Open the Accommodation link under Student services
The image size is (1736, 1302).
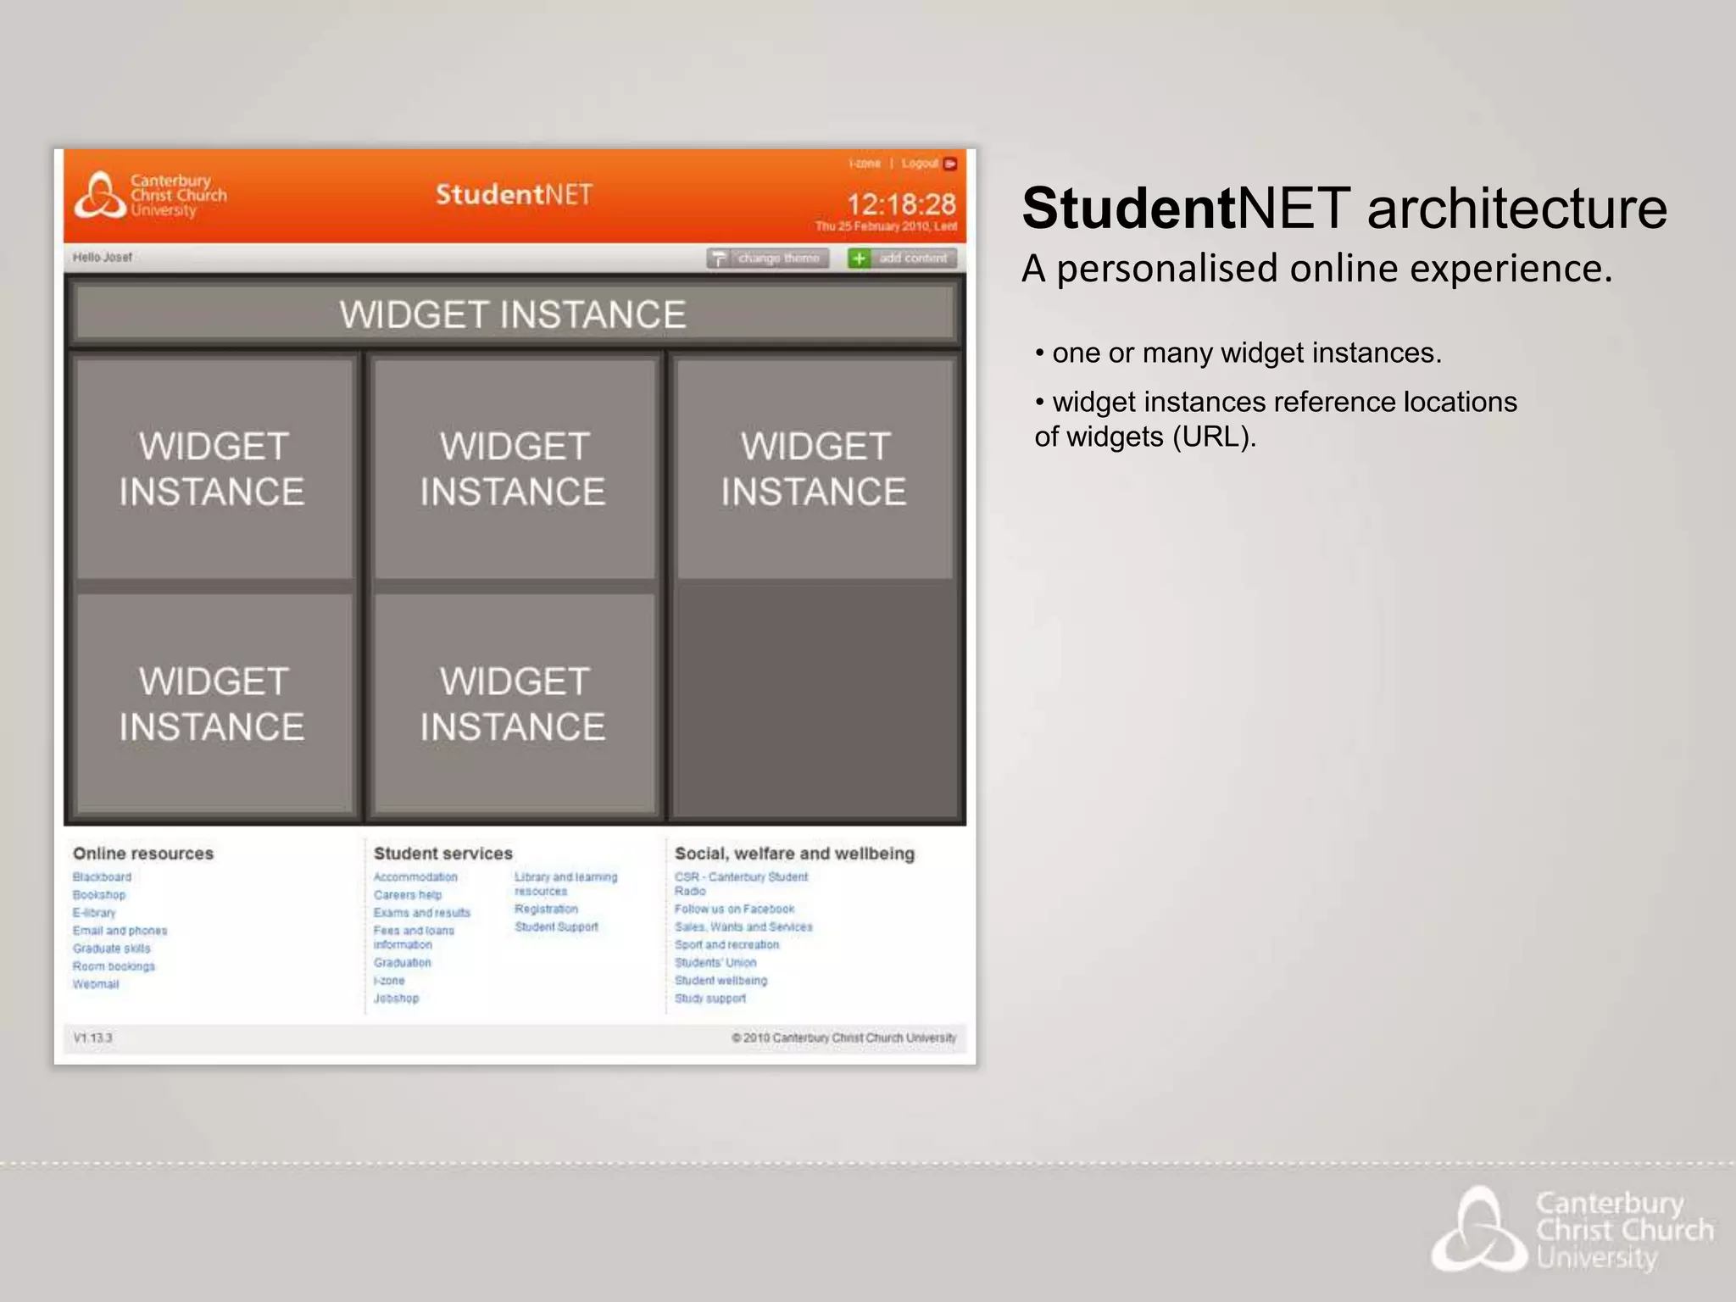pyautogui.click(x=415, y=877)
